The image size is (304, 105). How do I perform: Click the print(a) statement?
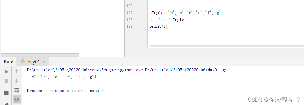tap(158, 26)
